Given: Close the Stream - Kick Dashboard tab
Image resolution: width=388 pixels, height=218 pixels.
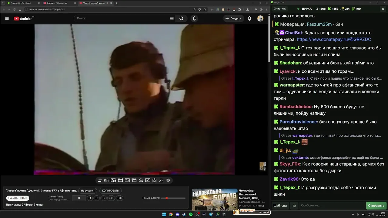Looking at the screenshot, I should tap(39, 3).
